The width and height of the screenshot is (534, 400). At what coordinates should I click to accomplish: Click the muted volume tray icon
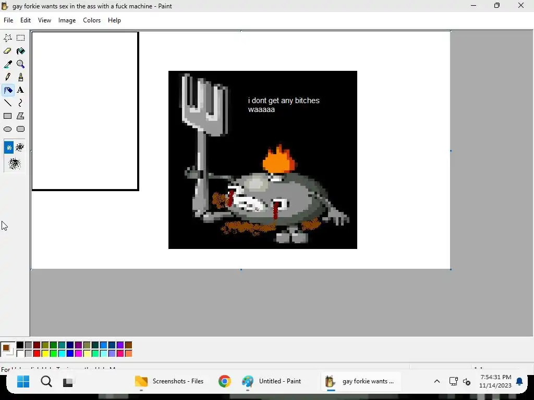tap(467, 382)
